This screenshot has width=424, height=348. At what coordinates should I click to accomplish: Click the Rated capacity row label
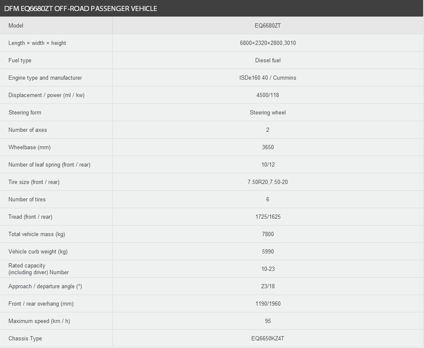[x=39, y=269]
